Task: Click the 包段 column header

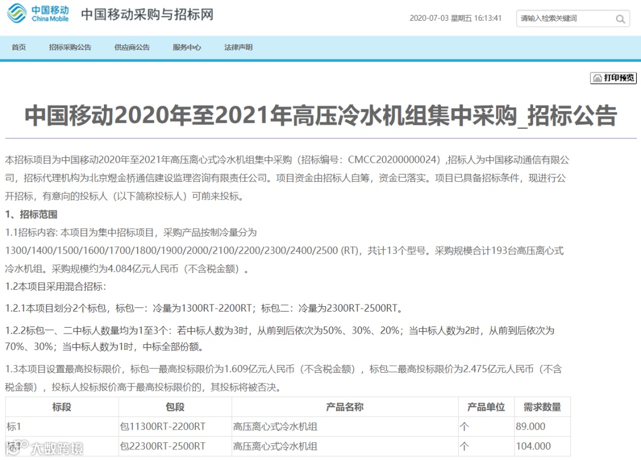Action: coord(175,407)
